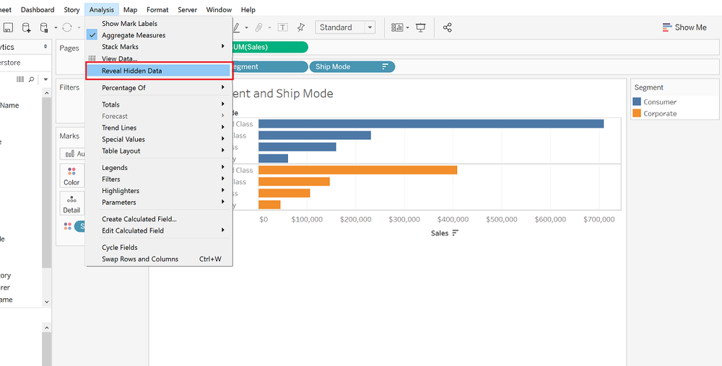722x366 pixels.
Task: Open the Window menu
Action: tap(219, 9)
